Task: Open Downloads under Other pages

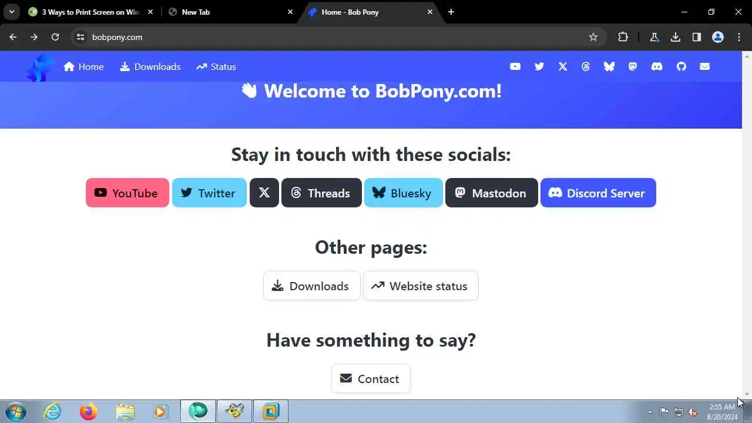Action: (311, 286)
